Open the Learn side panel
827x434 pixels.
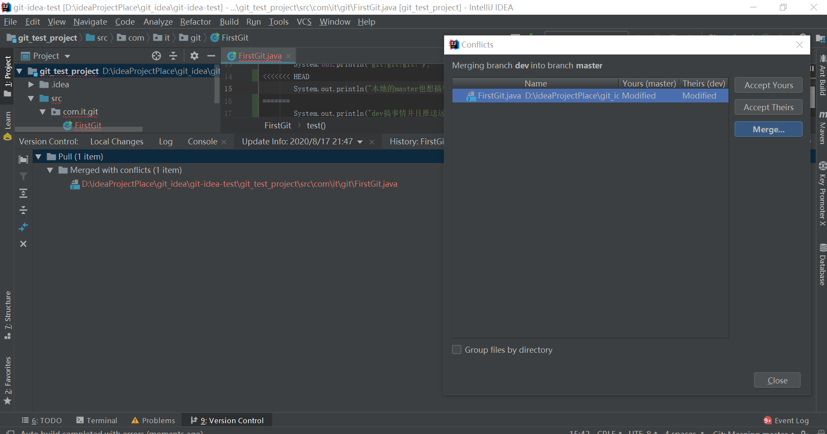7,126
